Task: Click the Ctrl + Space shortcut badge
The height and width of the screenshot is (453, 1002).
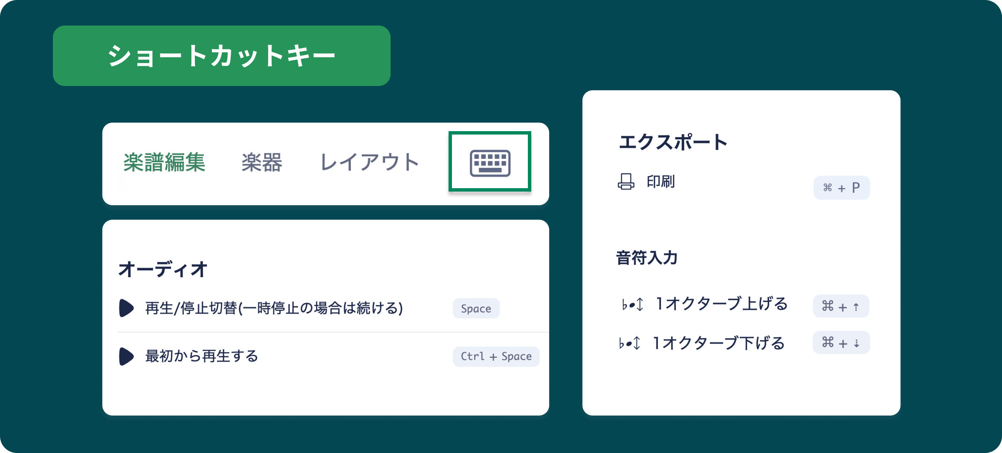Action: [496, 356]
